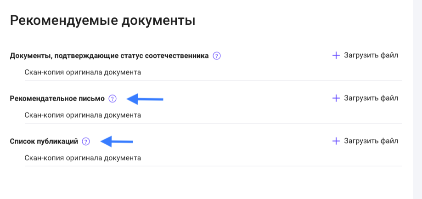Open help tooltip for Рекомендательное письмо
Viewport: 422px width, 199px height.
[113, 98]
